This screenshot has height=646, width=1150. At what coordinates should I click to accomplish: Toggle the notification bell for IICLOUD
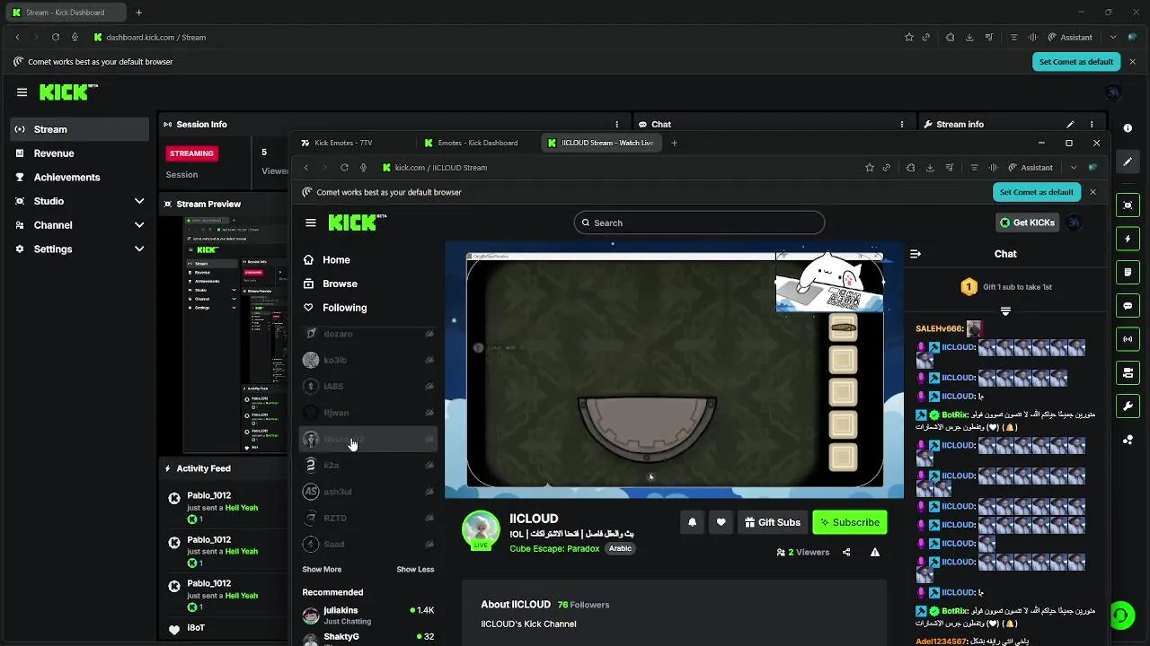[x=692, y=522]
